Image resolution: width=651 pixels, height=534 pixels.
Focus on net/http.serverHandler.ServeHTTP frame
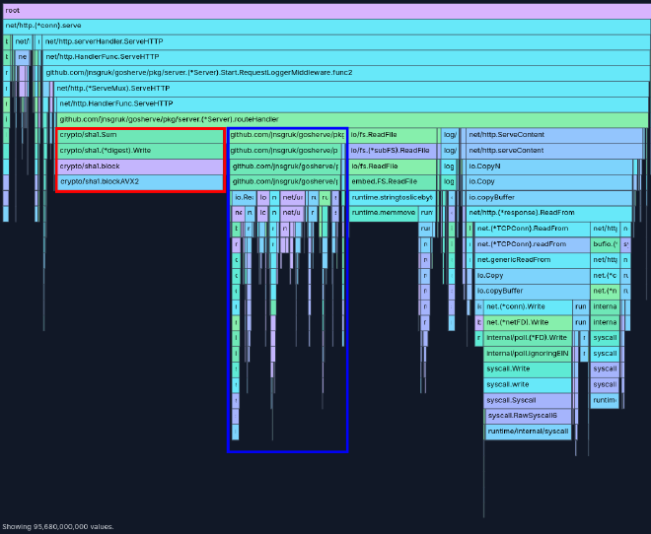click(345, 41)
